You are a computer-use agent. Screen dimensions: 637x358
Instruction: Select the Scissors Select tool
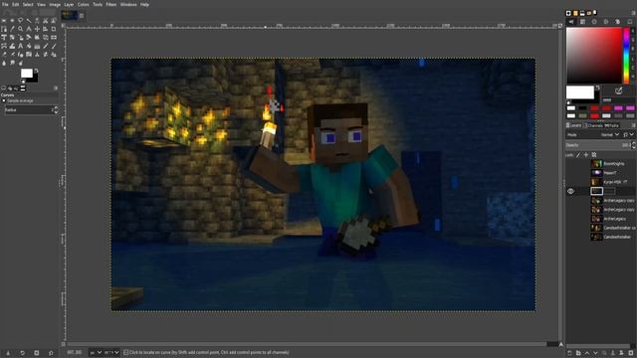45,20
